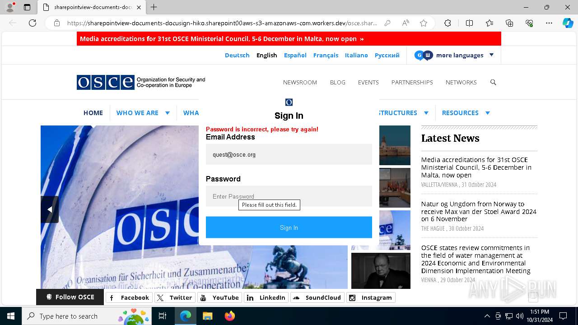
Task: Open the saved passwords key icon
Action: click(x=387, y=23)
